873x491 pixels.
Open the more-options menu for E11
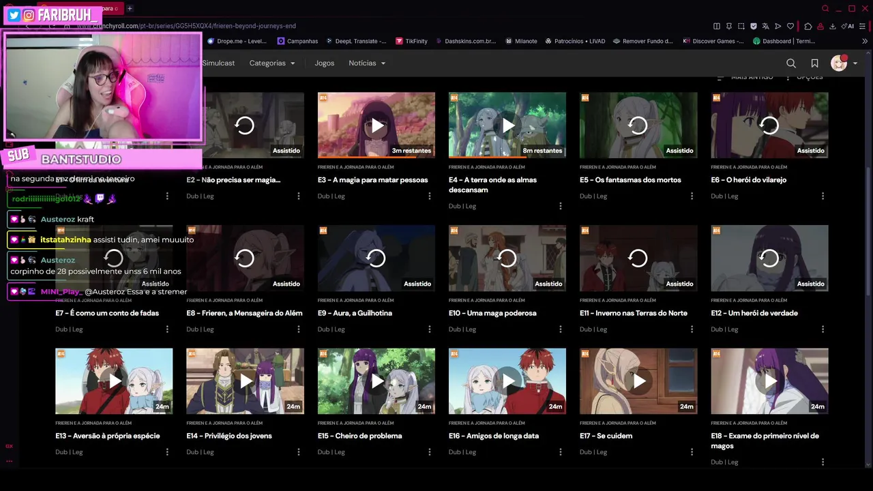click(692, 329)
